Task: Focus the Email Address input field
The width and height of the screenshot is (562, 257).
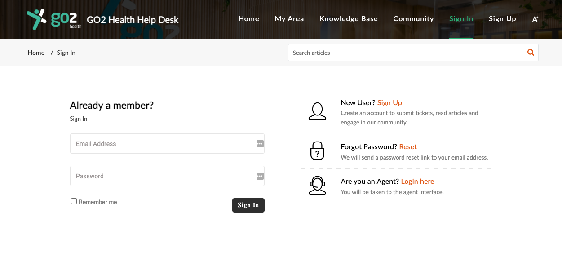Action: click(167, 144)
